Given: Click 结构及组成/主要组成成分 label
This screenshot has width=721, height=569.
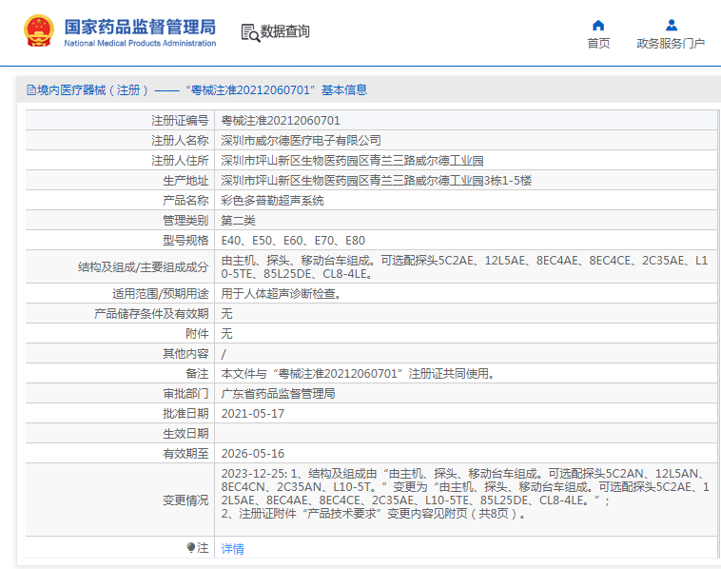Looking at the screenshot, I should (x=143, y=266).
